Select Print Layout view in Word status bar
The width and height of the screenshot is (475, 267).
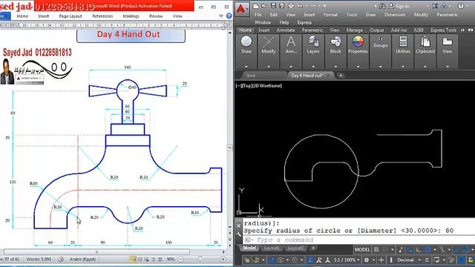(133, 259)
